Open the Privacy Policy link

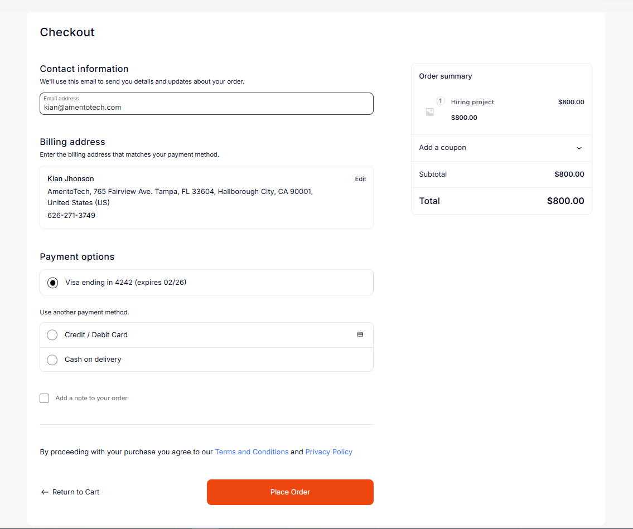328,452
